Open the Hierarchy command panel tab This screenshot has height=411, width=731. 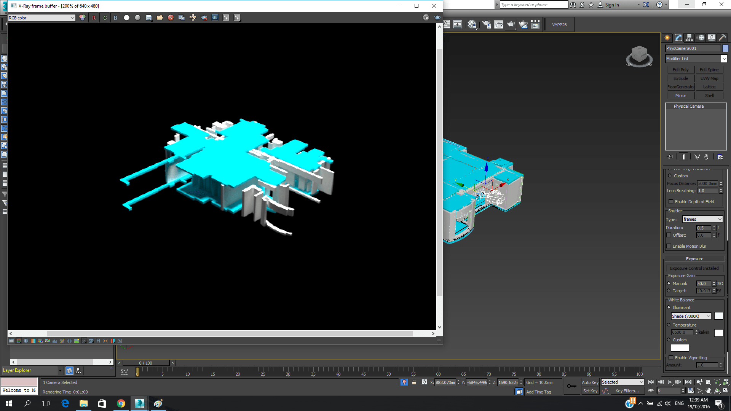[690, 38]
